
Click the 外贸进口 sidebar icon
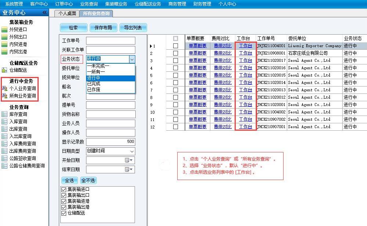[4, 29]
